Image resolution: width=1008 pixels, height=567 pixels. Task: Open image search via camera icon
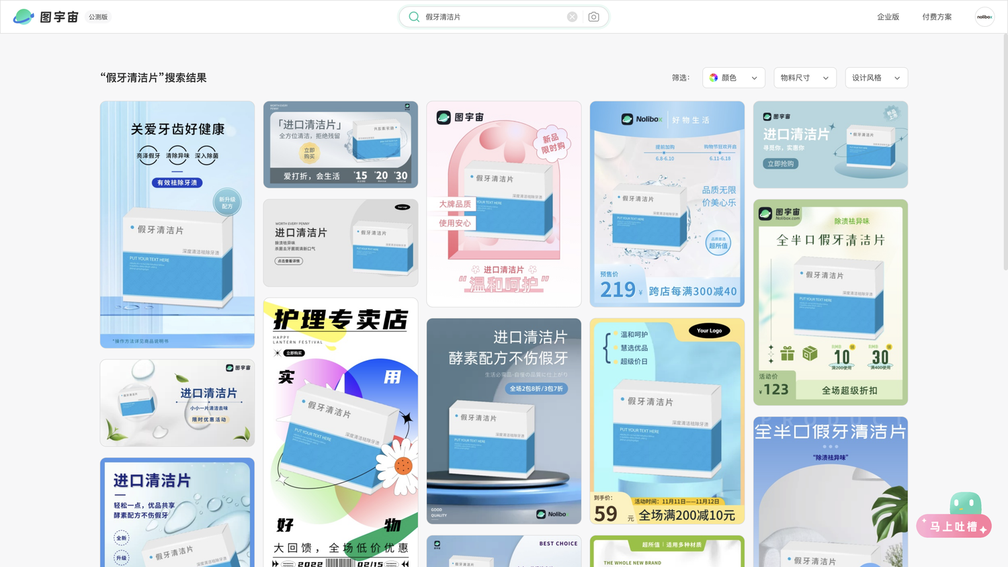point(593,17)
